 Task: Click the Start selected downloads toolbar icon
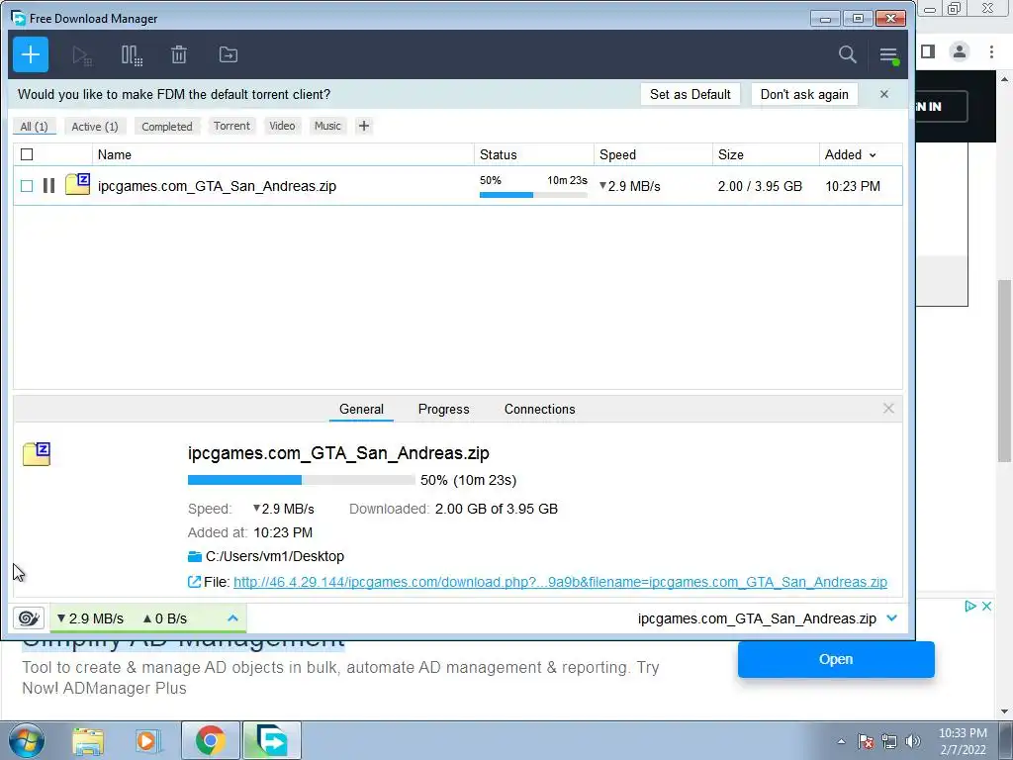81,55
